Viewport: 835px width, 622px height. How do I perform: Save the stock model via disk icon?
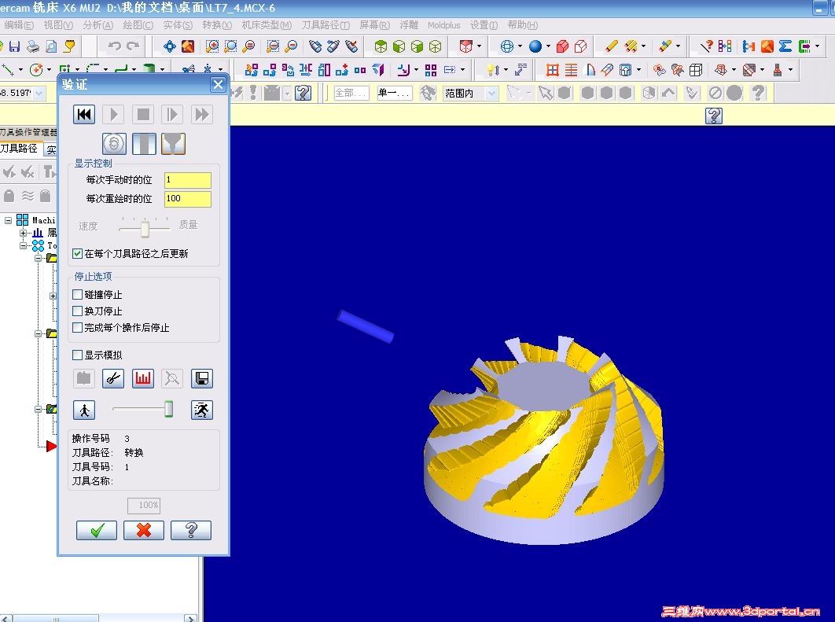pos(202,379)
